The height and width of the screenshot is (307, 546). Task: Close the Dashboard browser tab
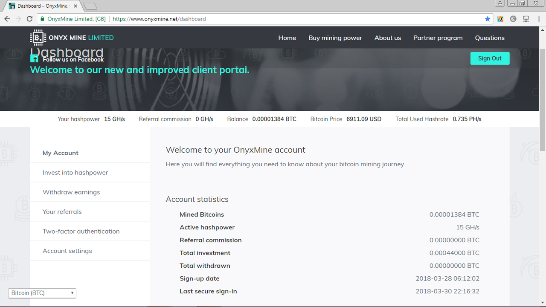(76, 6)
